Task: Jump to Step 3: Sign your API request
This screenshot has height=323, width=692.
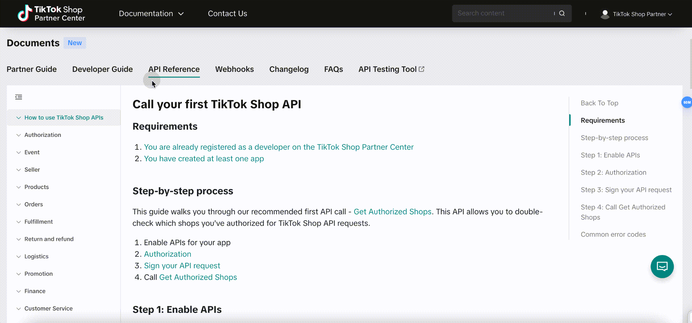Action: [626, 190]
